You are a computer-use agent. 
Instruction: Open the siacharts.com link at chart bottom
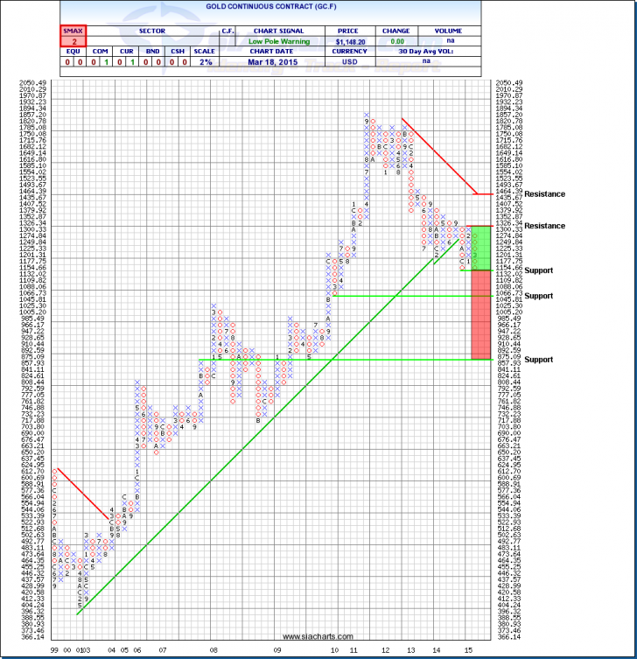tap(318, 636)
